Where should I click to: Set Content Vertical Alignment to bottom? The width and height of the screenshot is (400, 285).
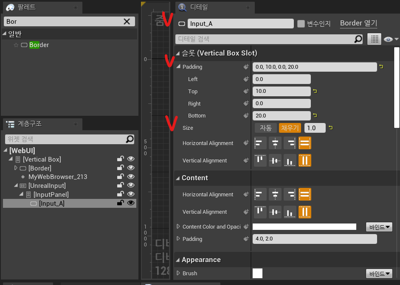coord(290,212)
